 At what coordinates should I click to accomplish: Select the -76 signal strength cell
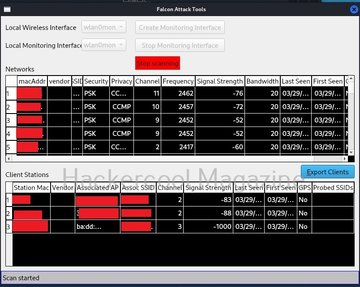(x=220, y=93)
